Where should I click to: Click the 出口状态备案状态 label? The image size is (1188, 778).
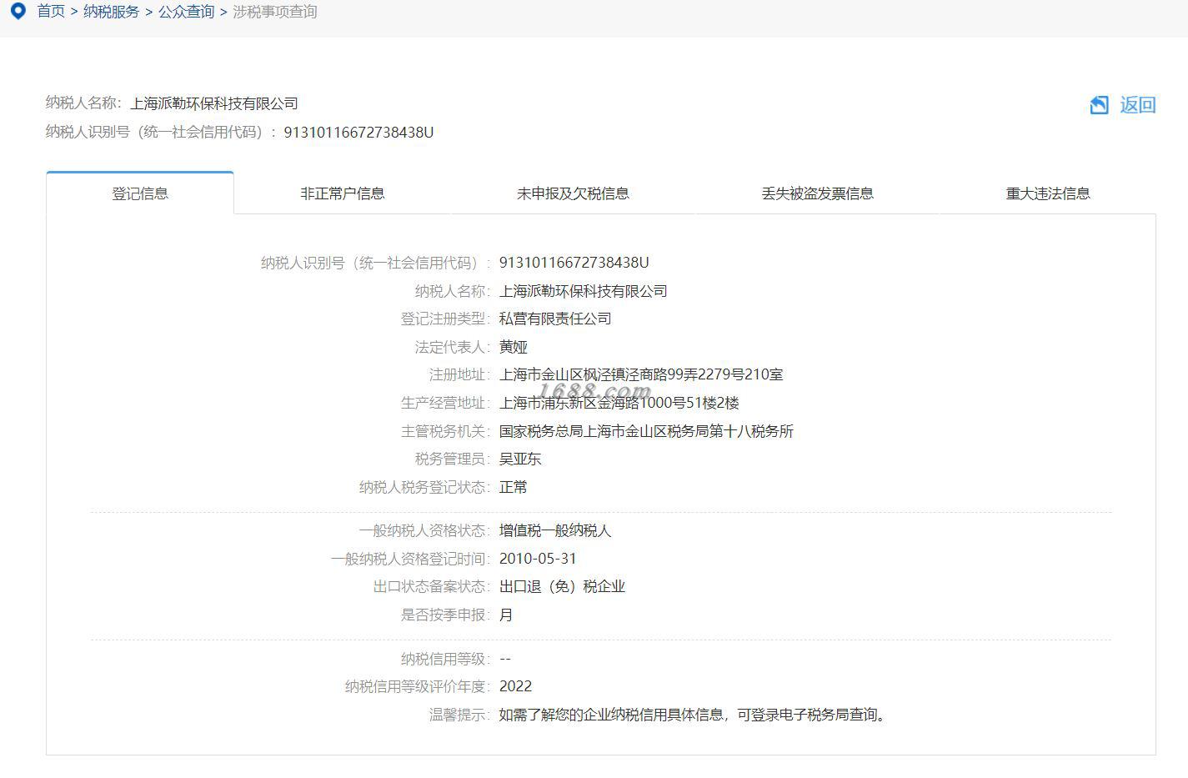click(432, 586)
